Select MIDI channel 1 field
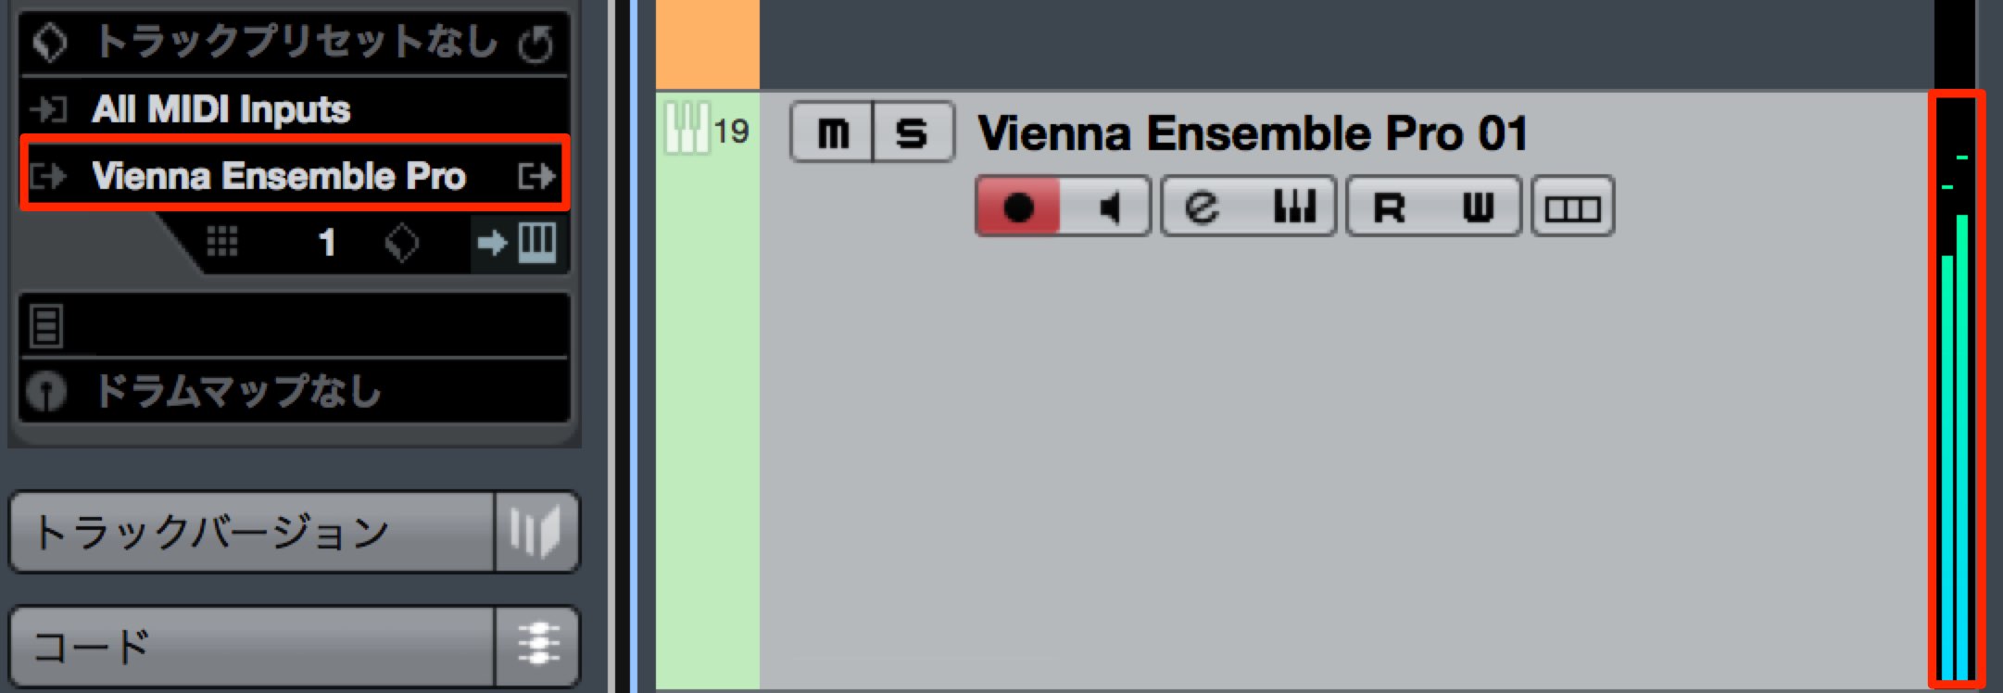 [x=326, y=243]
